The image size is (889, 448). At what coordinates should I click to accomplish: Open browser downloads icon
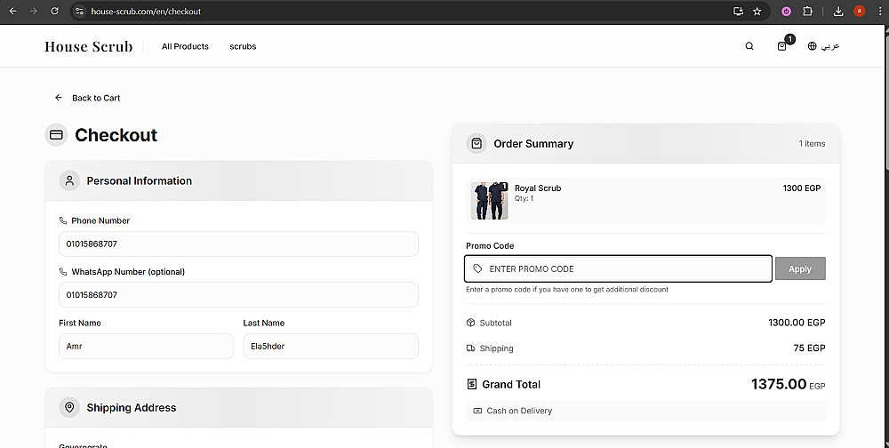(838, 12)
